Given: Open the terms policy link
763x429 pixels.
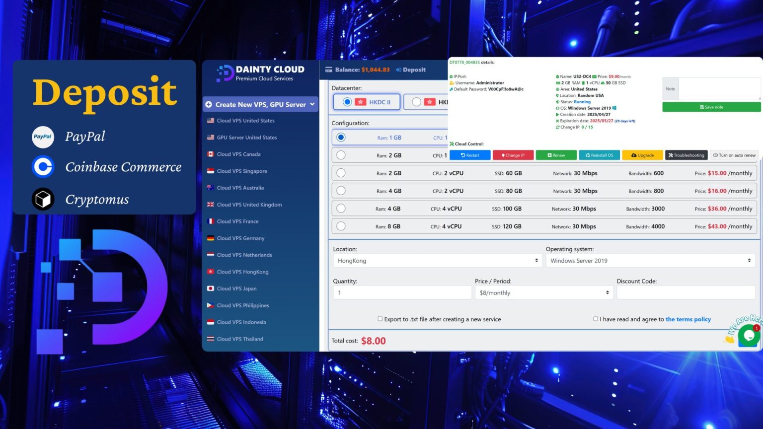Looking at the screenshot, I should click(688, 319).
